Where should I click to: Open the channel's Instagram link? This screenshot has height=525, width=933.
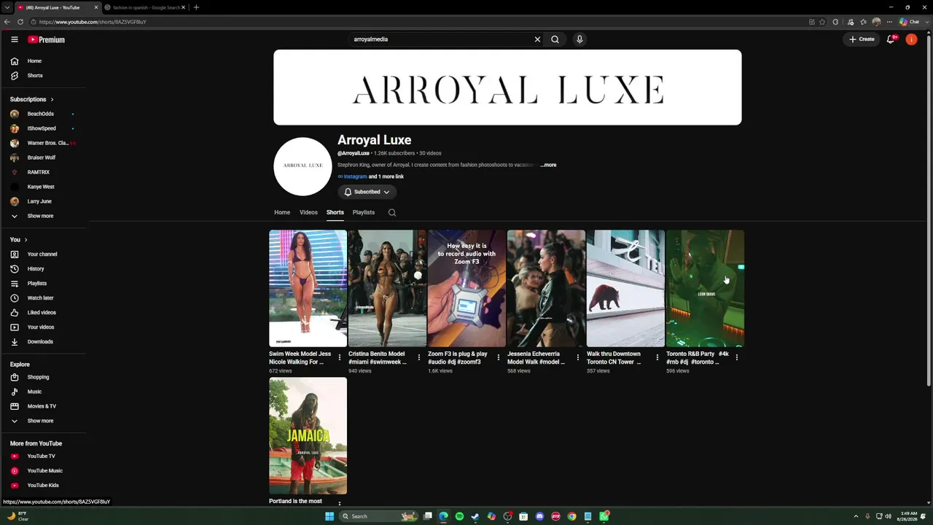pos(355,176)
